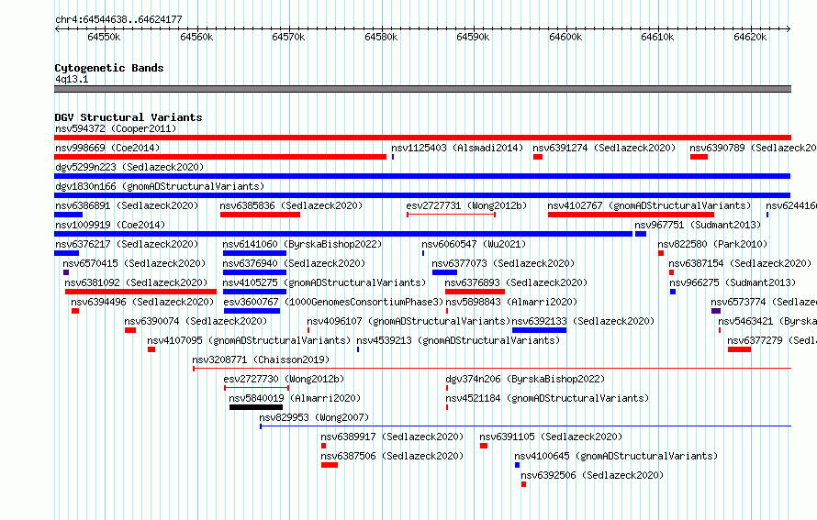Click the 64580k ruler tick label
The width and height of the screenshot is (817, 520).
pyautogui.click(x=381, y=37)
